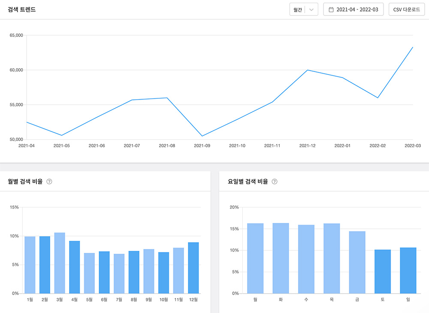The image size is (429, 313).
Task: Click the 3월 bar in the monthly chart
Action: click(x=60, y=263)
